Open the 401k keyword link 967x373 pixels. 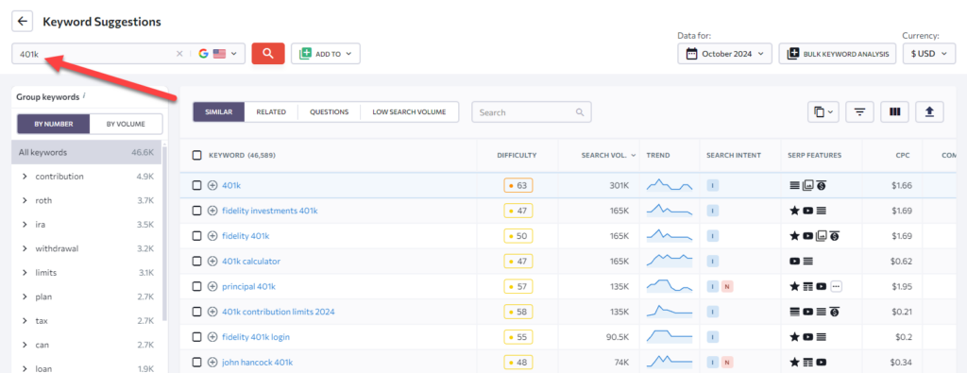tap(232, 186)
